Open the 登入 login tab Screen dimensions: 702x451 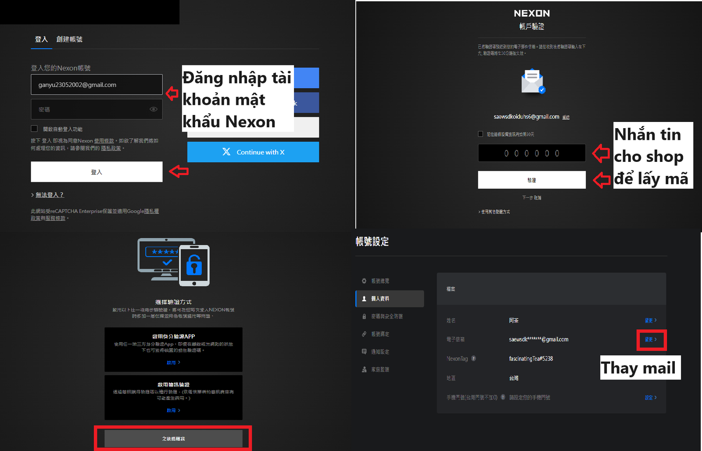(x=41, y=39)
